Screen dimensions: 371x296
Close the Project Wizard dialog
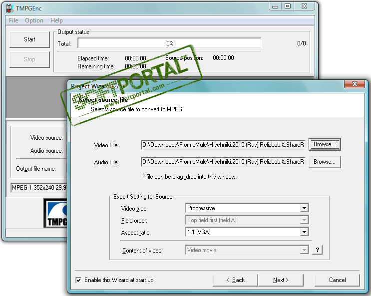[x=355, y=84]
